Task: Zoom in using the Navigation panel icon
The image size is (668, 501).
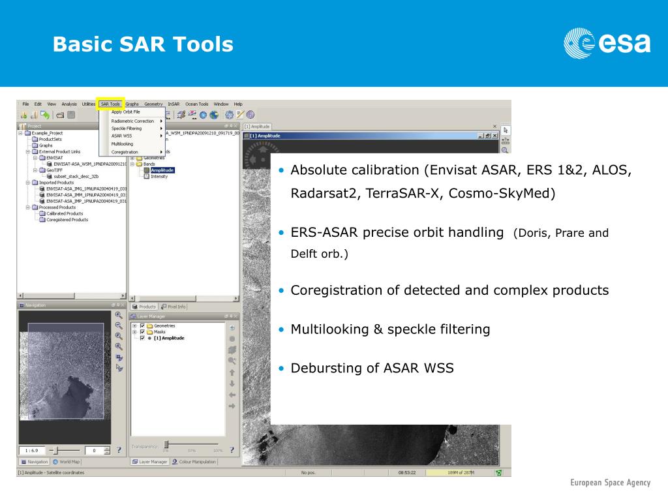Action: [x=119, y=316]
